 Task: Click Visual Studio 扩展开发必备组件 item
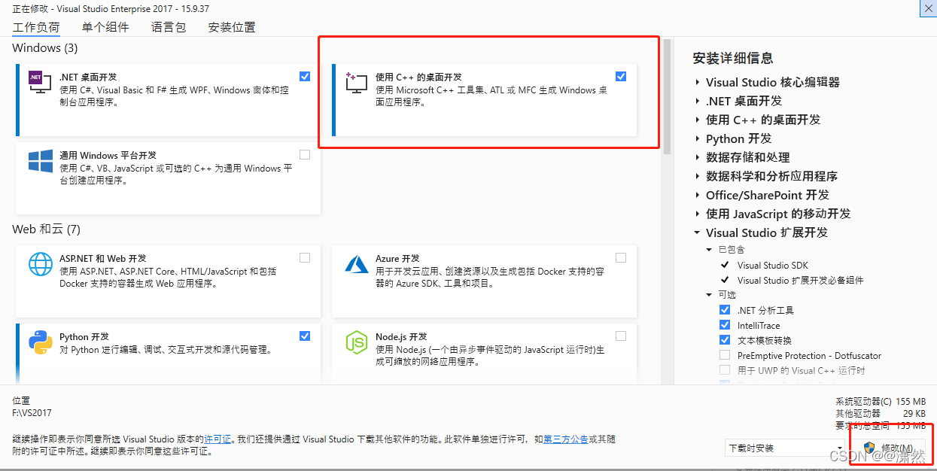(800, 280)
